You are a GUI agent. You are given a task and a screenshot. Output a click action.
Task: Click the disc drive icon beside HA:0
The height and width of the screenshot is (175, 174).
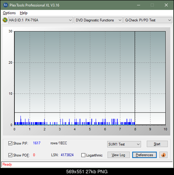(x=5, y=20)
